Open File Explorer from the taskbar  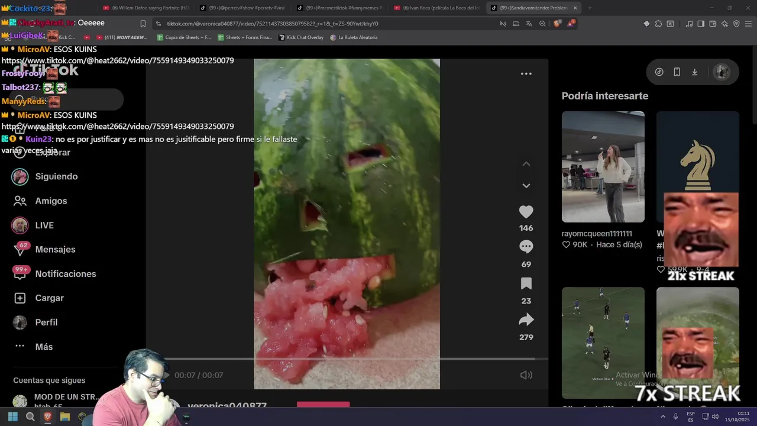[65, 417]
